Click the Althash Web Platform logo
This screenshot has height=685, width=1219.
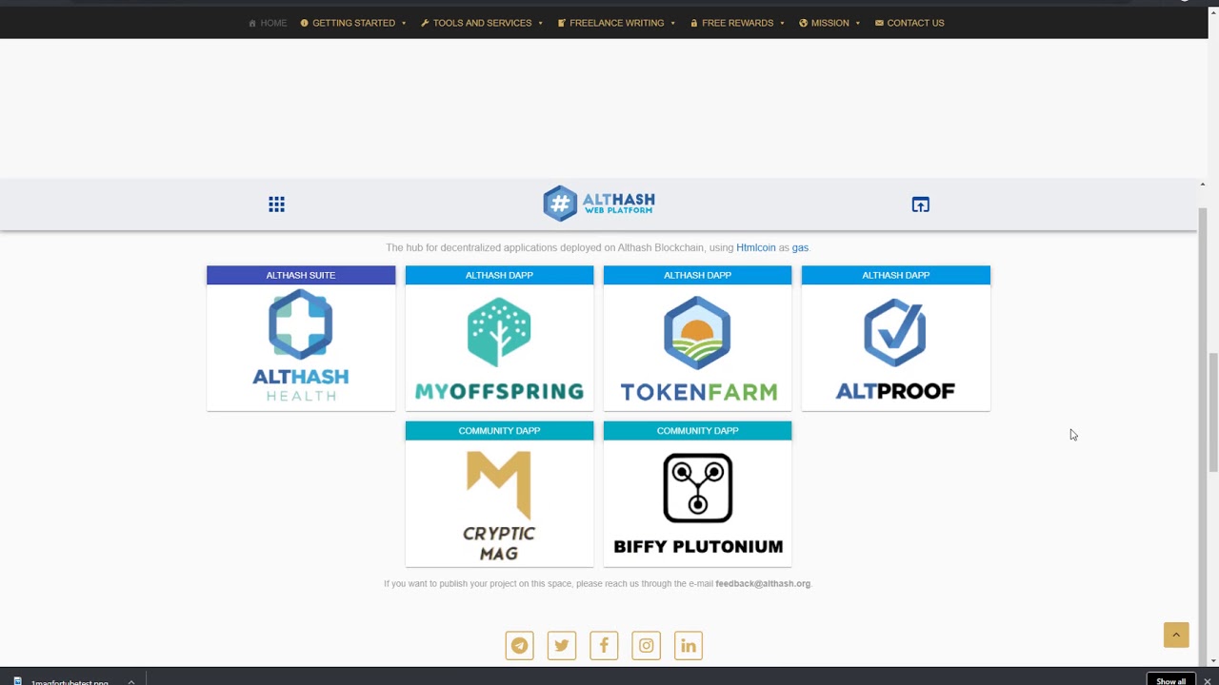pos(599,204)
